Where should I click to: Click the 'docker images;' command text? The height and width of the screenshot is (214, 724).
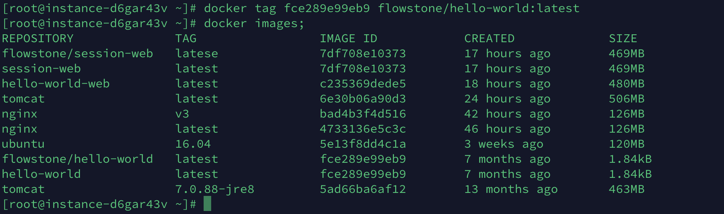pyautogui.click(x=254, y=23)
